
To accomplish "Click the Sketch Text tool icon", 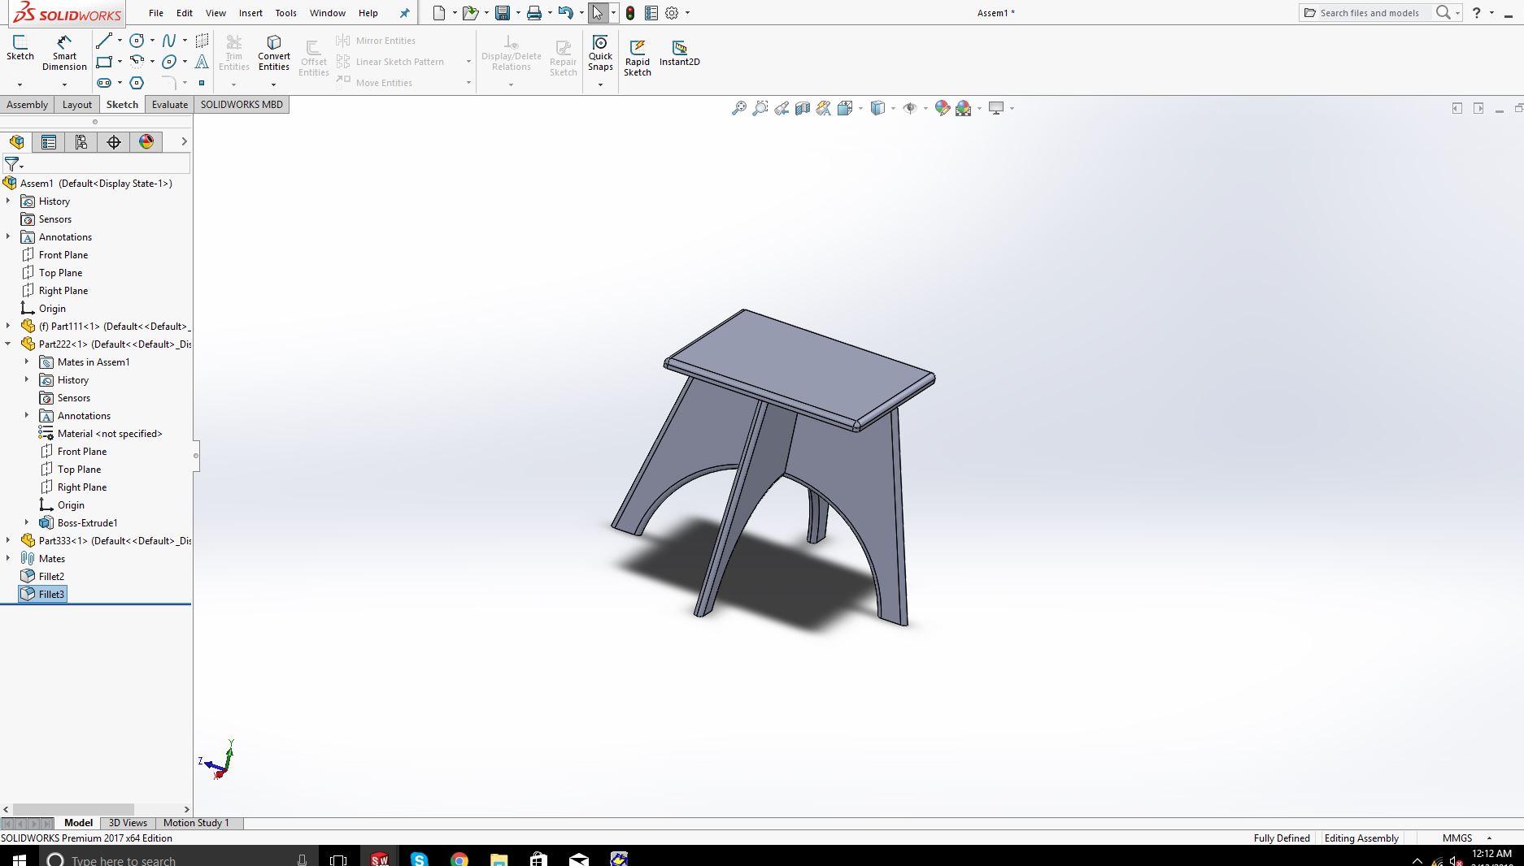I will click(202, 62).
